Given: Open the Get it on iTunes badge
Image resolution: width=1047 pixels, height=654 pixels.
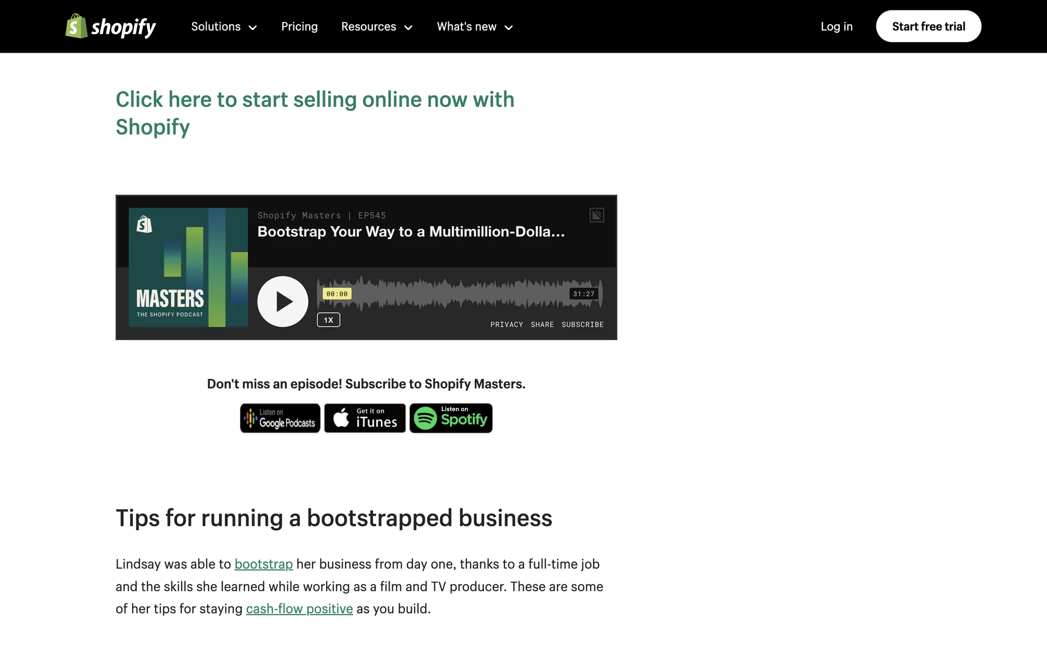Looking at the screenshot, I should [365, 418].
